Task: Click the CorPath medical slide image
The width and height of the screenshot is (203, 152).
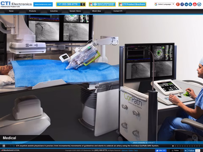Action: (101, 78)
